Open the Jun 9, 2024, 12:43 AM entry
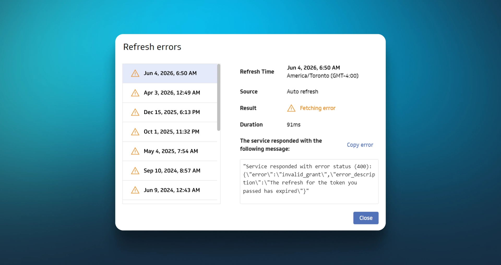The height and width of the screenshot is (265, 501). click(170, 190)
